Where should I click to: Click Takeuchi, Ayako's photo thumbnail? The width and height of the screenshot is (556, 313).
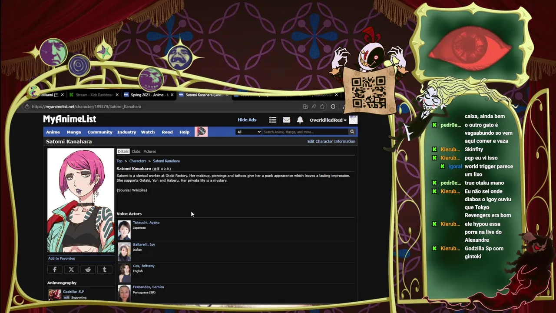point(124,230)
